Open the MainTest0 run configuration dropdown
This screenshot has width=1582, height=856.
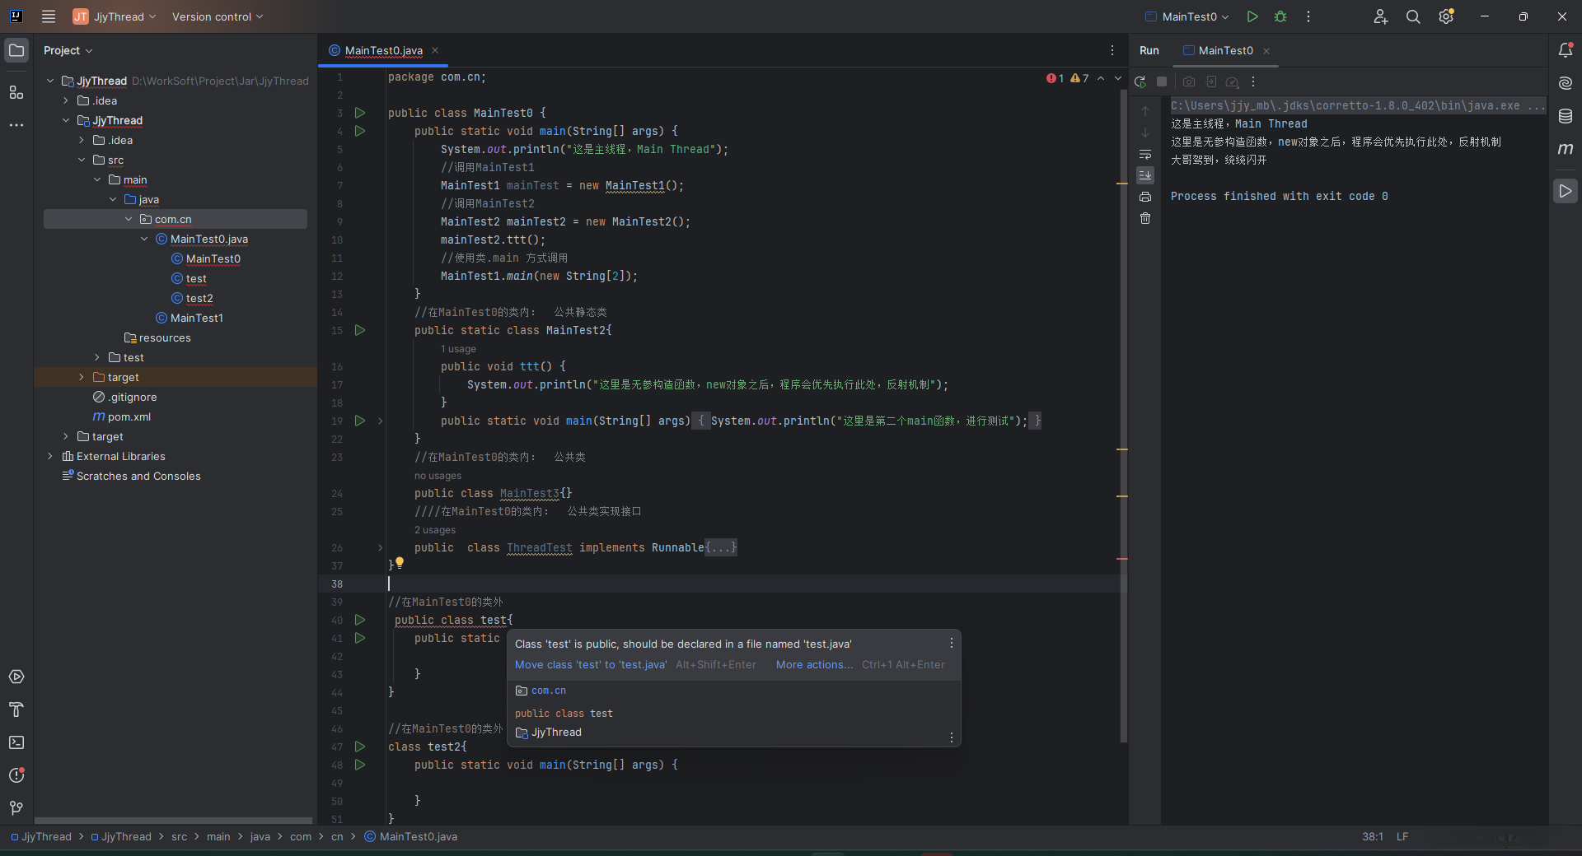point(1187,16)
